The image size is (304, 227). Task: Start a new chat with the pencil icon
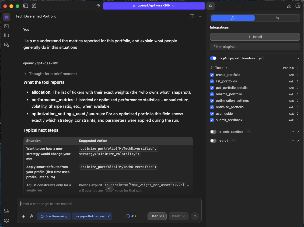pyautogui.click(x=34, y=6)
